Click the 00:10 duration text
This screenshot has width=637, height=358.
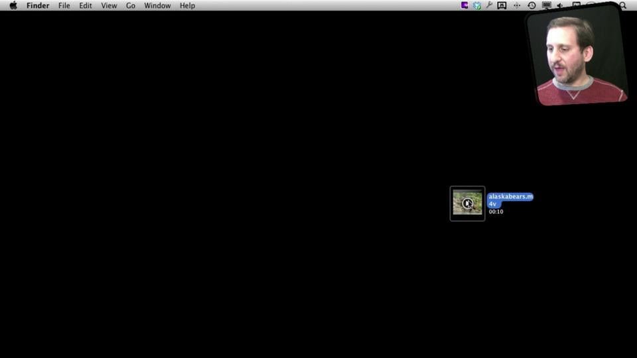(x=496, y=212)
